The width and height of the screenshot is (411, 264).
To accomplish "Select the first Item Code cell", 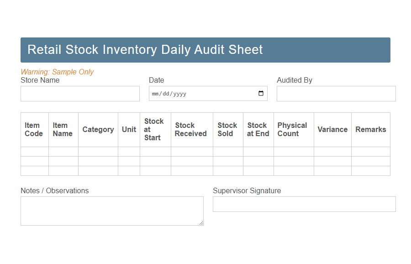I will (34, 151).
